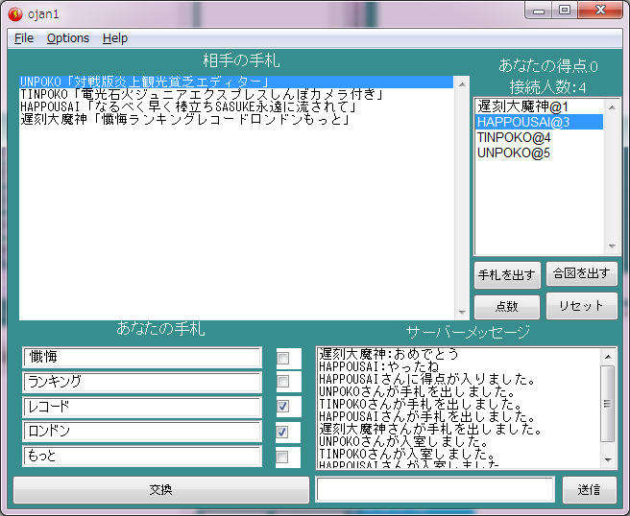Open the Help menu
The height and width of the screenshot is (516, 630).
[115, 38]
